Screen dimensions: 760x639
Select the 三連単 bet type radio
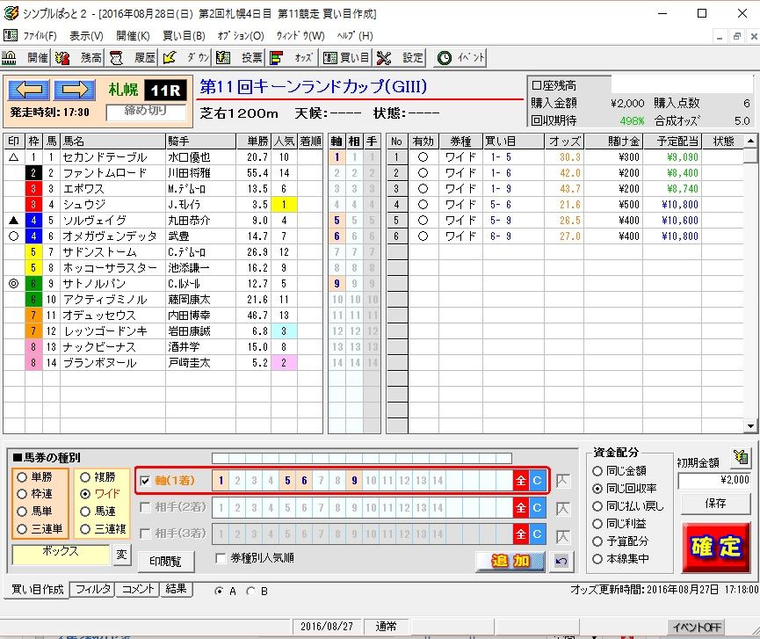coord(22,529)
